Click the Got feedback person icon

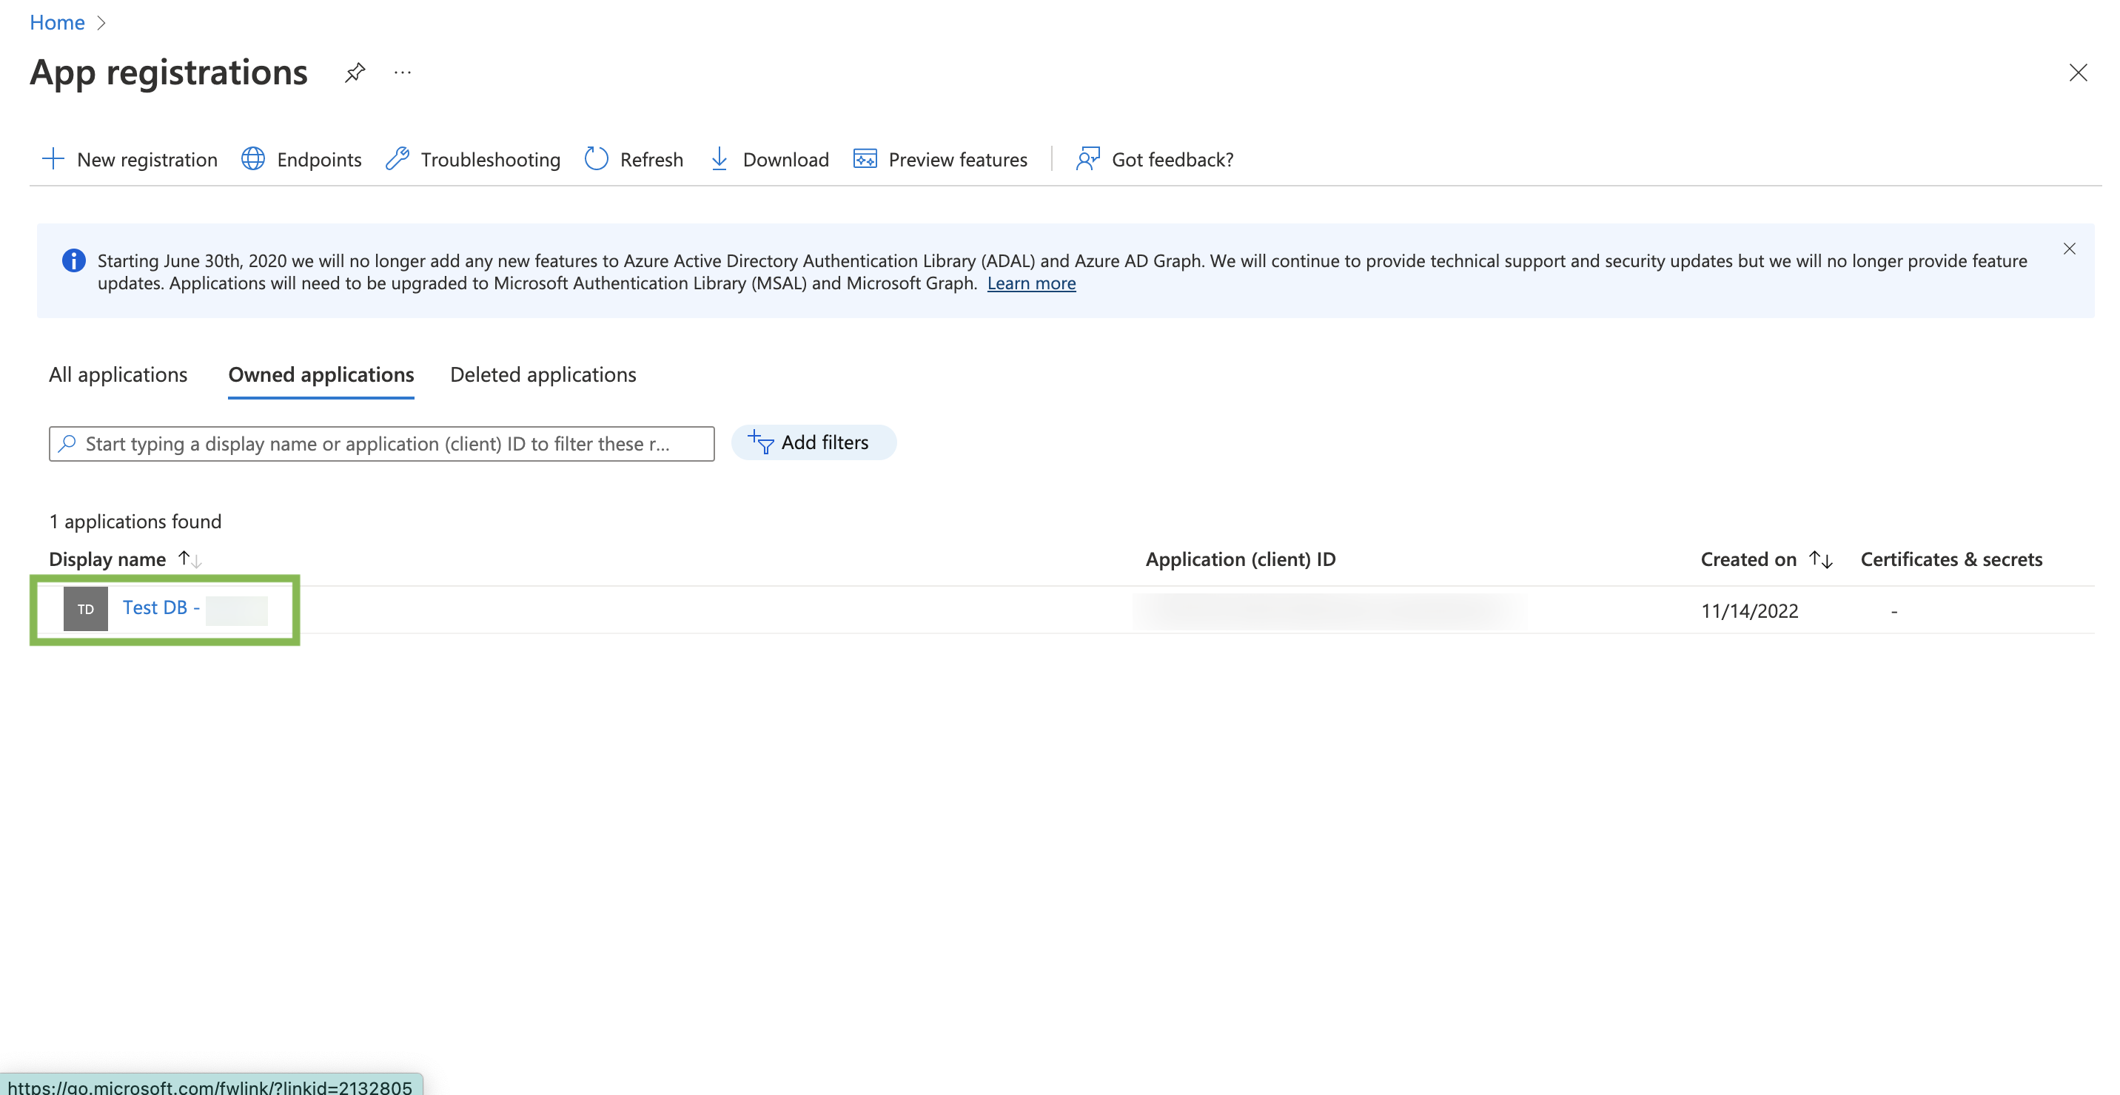[1088, 159]
